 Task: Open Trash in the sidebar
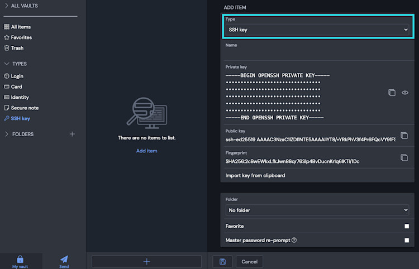point(17,48)
